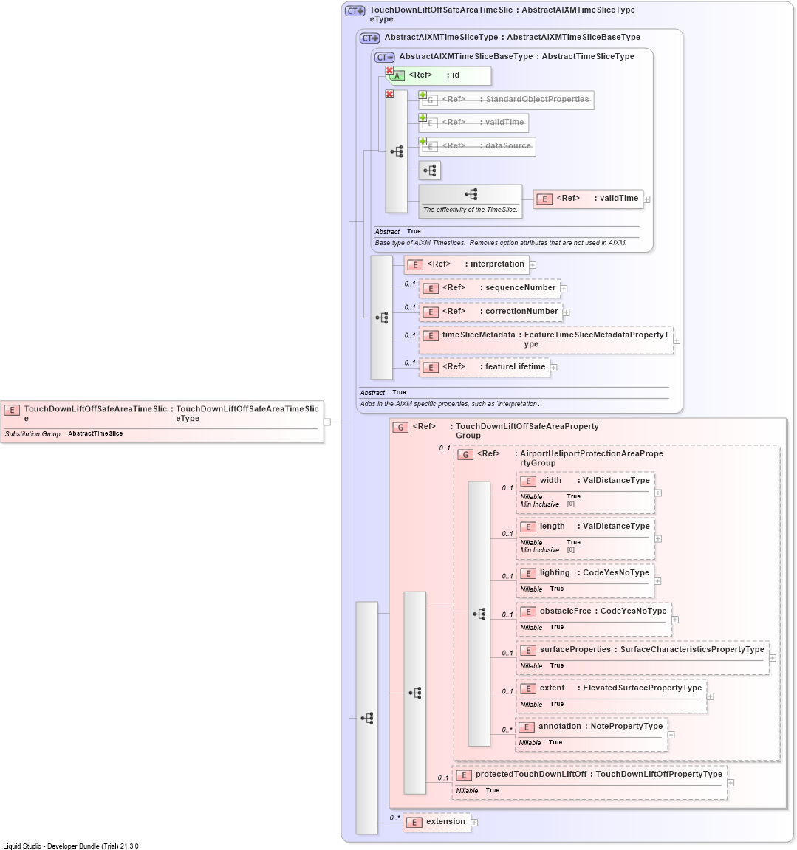
Task: Click the E icon of dataSource
Action: pyautogui.click(x=431, y=146)
